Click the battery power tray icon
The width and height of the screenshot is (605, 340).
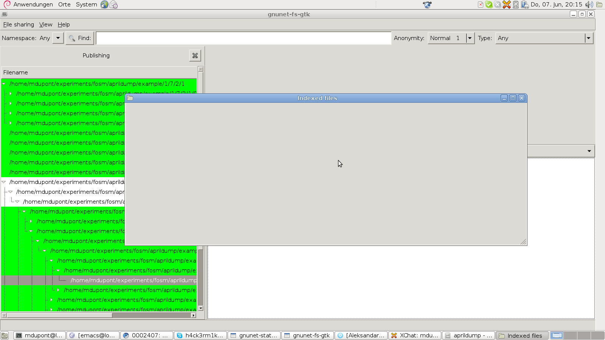[524, 5]
